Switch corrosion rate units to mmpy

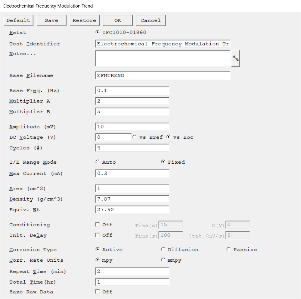click(163, 260)
